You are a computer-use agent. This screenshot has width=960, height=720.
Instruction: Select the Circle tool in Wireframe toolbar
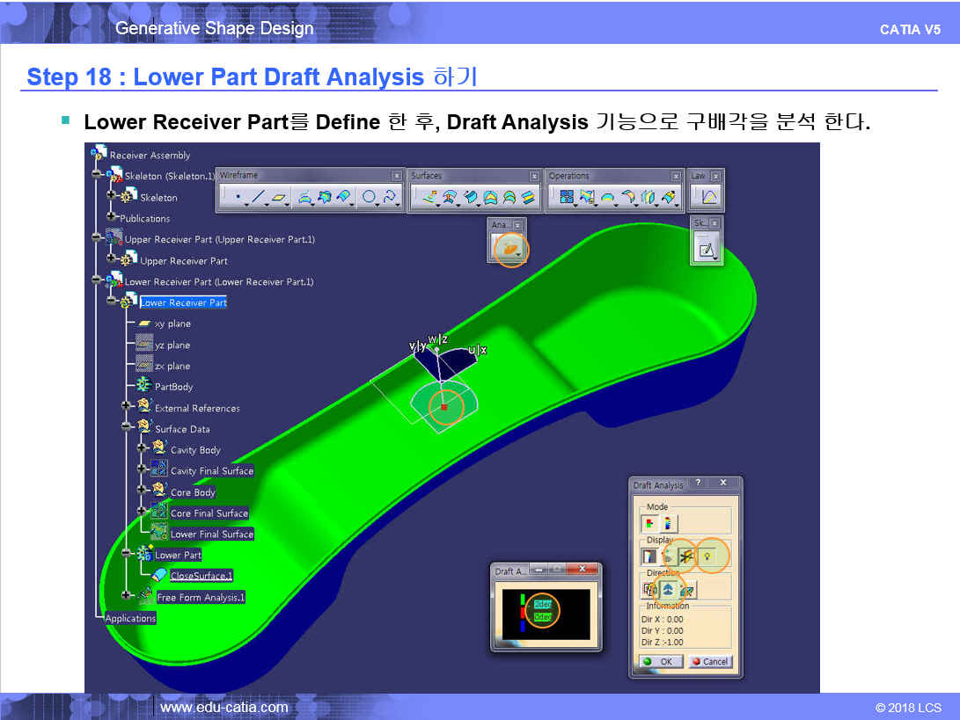click(370, 198)
